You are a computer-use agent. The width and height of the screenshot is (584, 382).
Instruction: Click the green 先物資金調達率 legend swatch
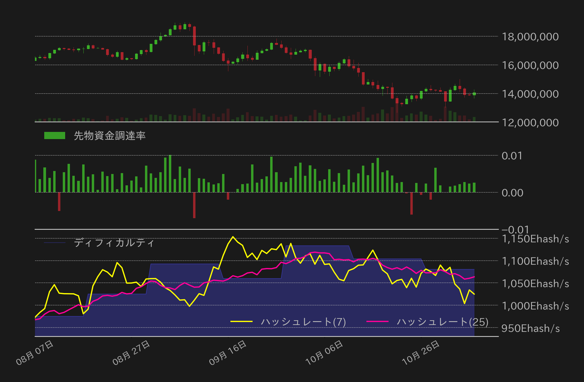(x=54, y=136)
